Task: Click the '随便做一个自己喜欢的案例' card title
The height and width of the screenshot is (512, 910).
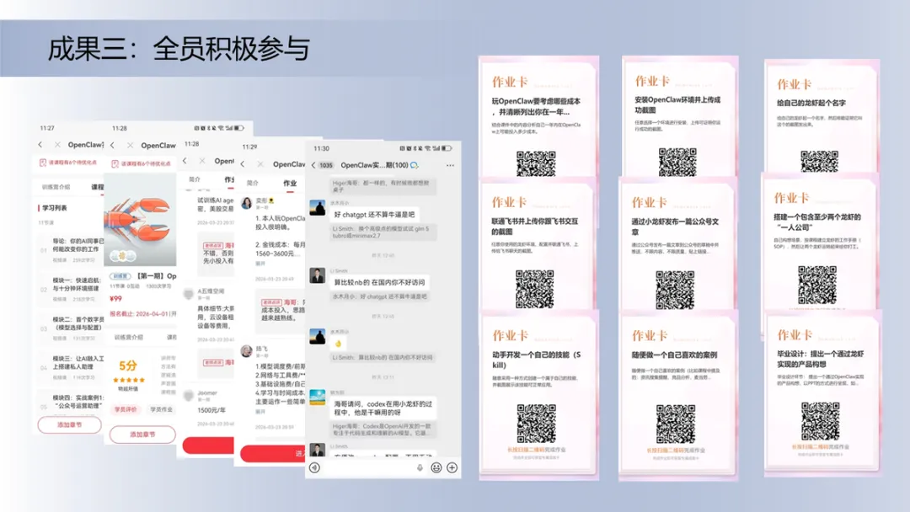Action: [x=674, y=355]
